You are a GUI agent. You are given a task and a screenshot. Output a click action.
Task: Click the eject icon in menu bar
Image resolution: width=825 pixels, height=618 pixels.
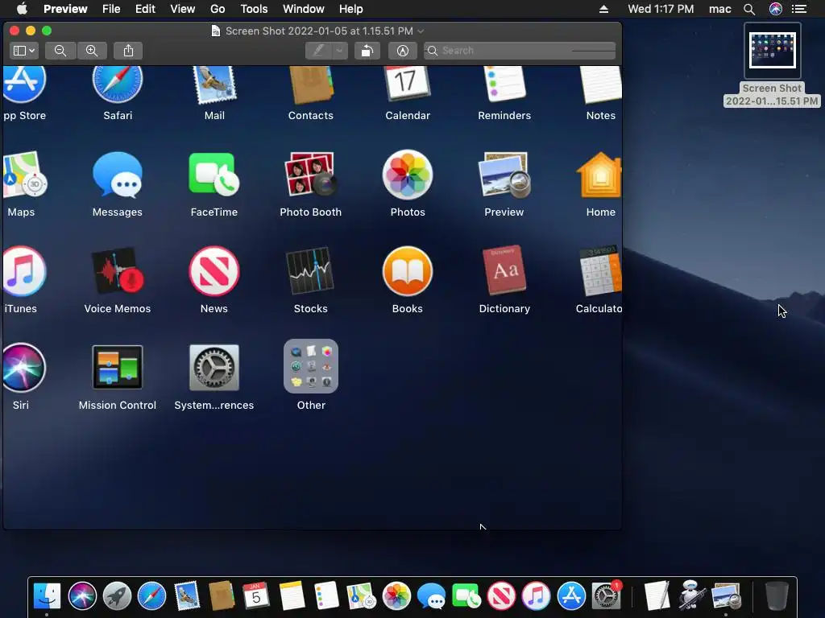604,9
